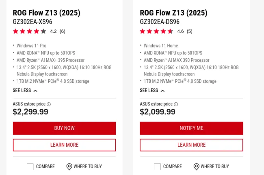
Task: Open left ROG Flow Z13 (2025) title
Action: click(x=46, y=13)
